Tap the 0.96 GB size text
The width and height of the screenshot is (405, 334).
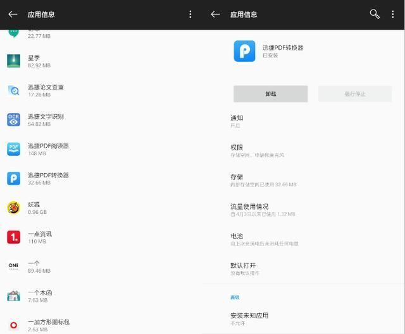[x=37, y=212]
